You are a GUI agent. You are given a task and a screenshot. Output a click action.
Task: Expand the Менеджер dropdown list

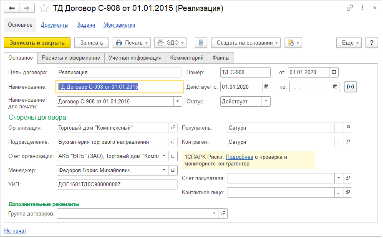click(x=164, y=170)
